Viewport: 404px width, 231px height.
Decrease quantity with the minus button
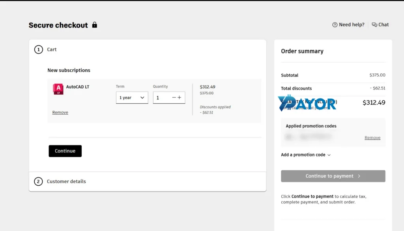click(x=174, y=98)
